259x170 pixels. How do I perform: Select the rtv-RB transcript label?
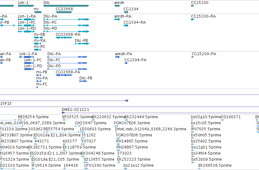39,35
